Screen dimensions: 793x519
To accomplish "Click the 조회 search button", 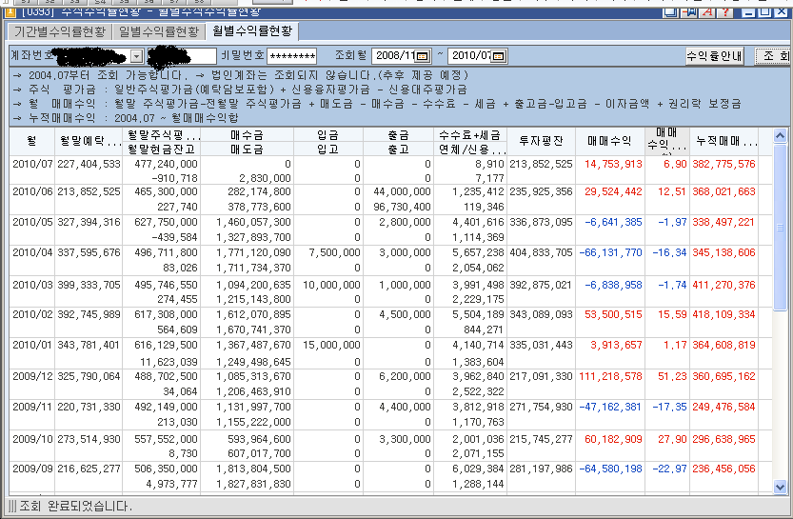I will point(774,55).
